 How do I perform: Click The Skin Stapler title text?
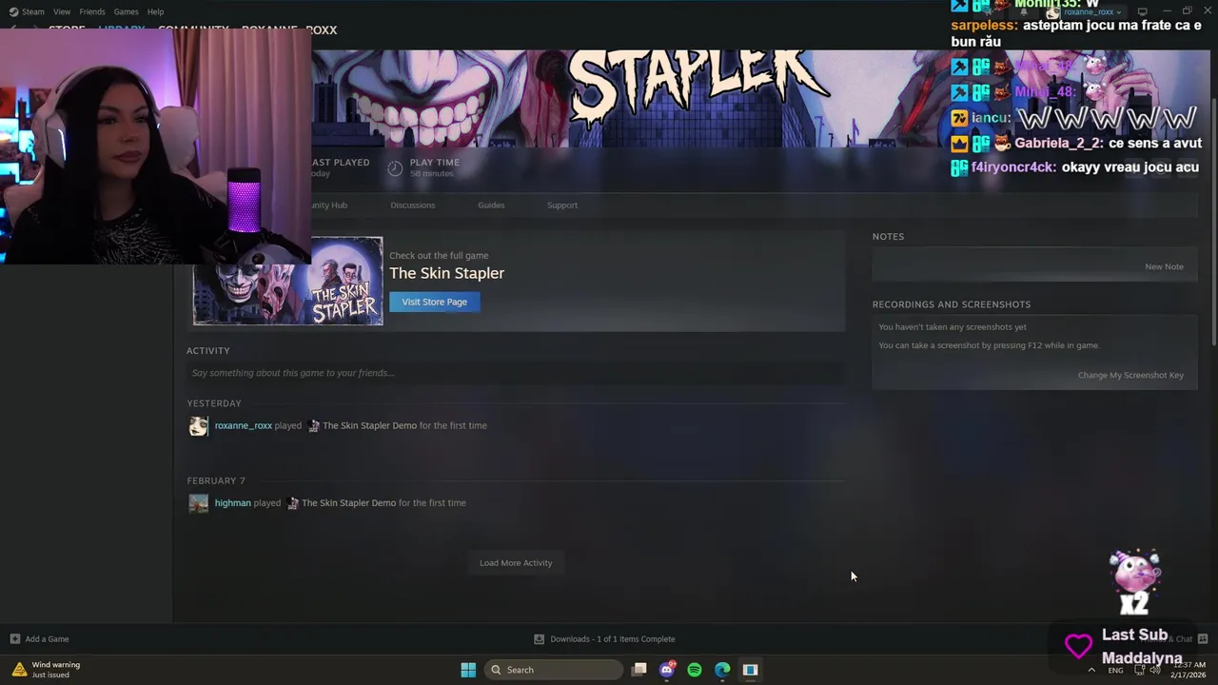pyautogui.click(x=446, y=274)
